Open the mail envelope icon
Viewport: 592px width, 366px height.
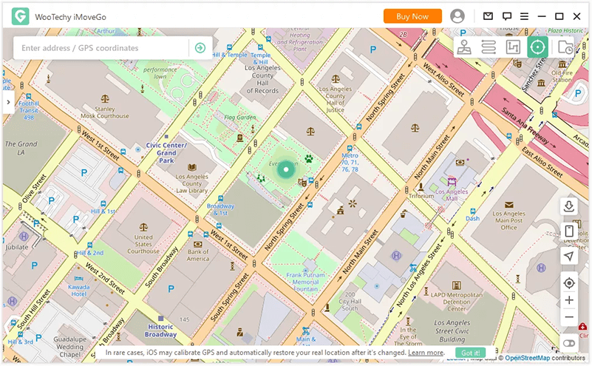(488, 16)
